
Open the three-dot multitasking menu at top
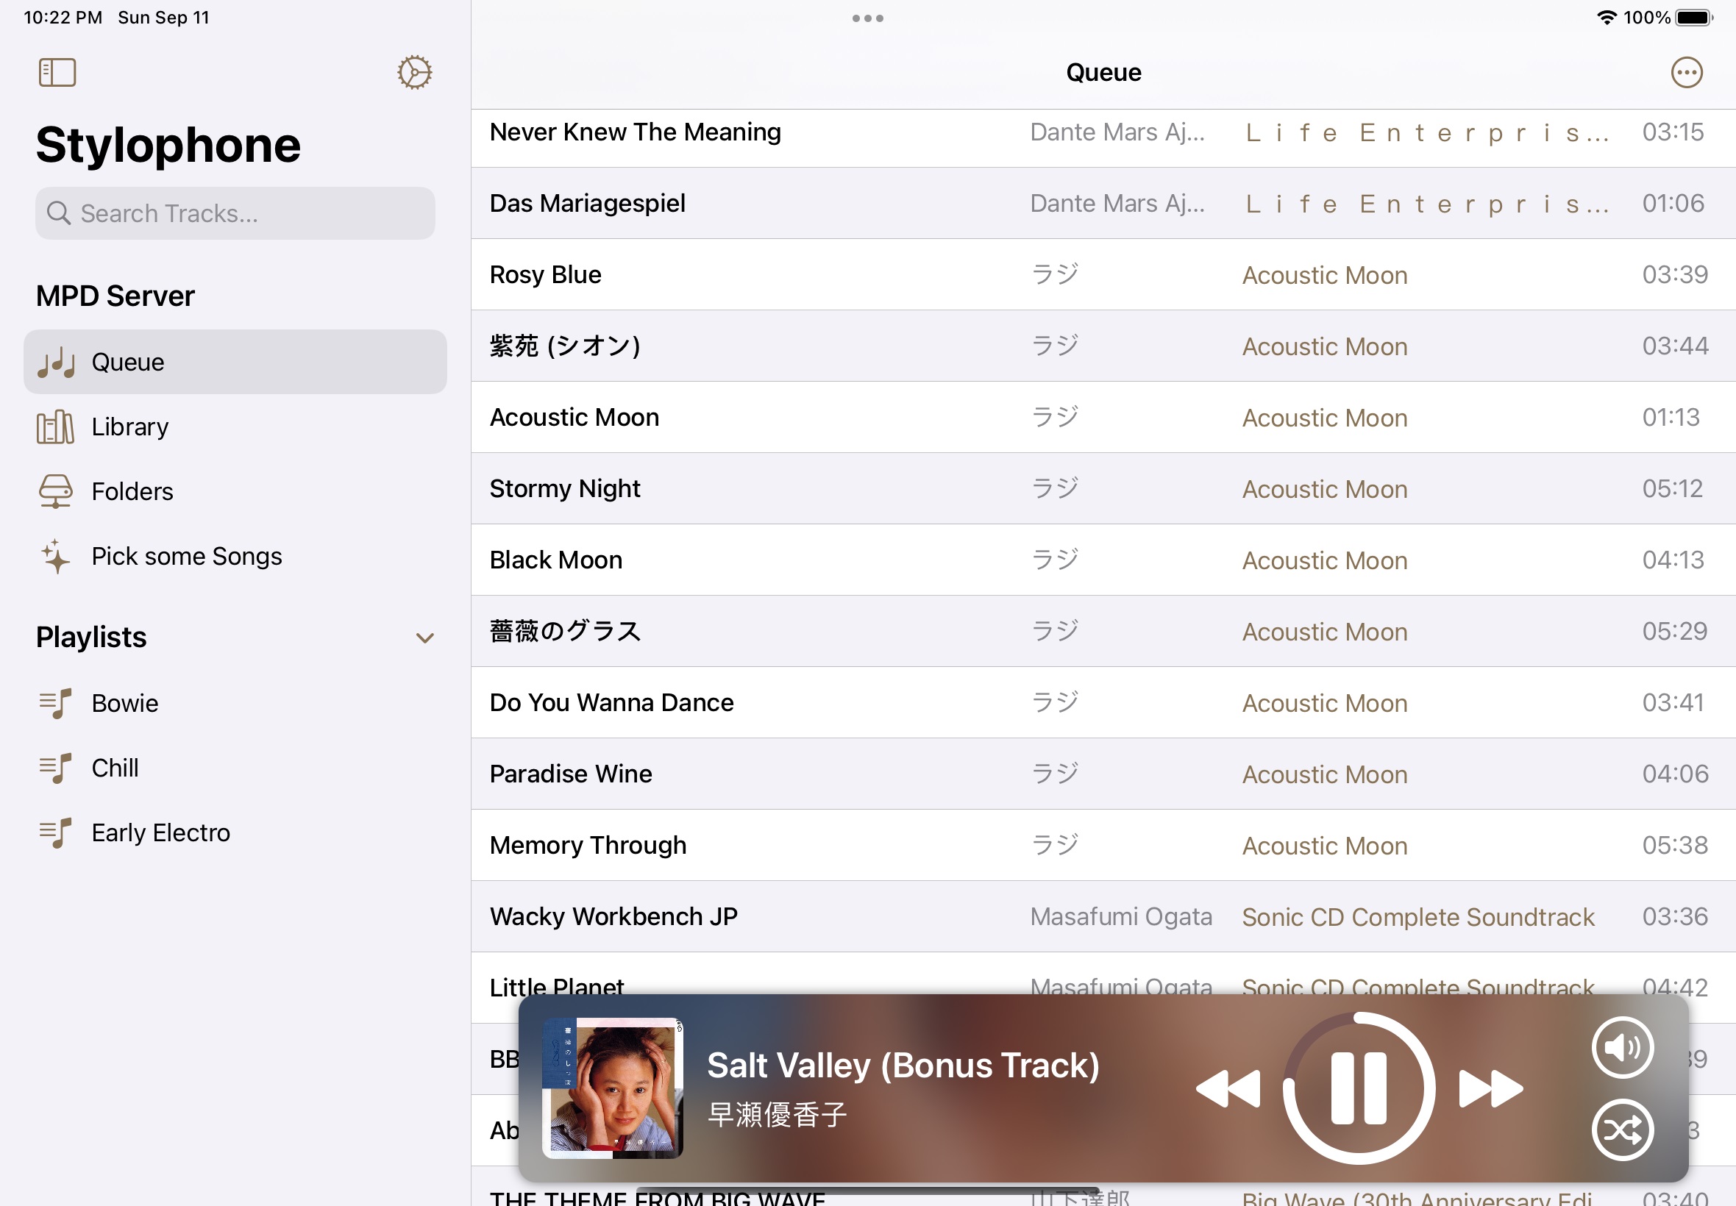coord(867,18)
